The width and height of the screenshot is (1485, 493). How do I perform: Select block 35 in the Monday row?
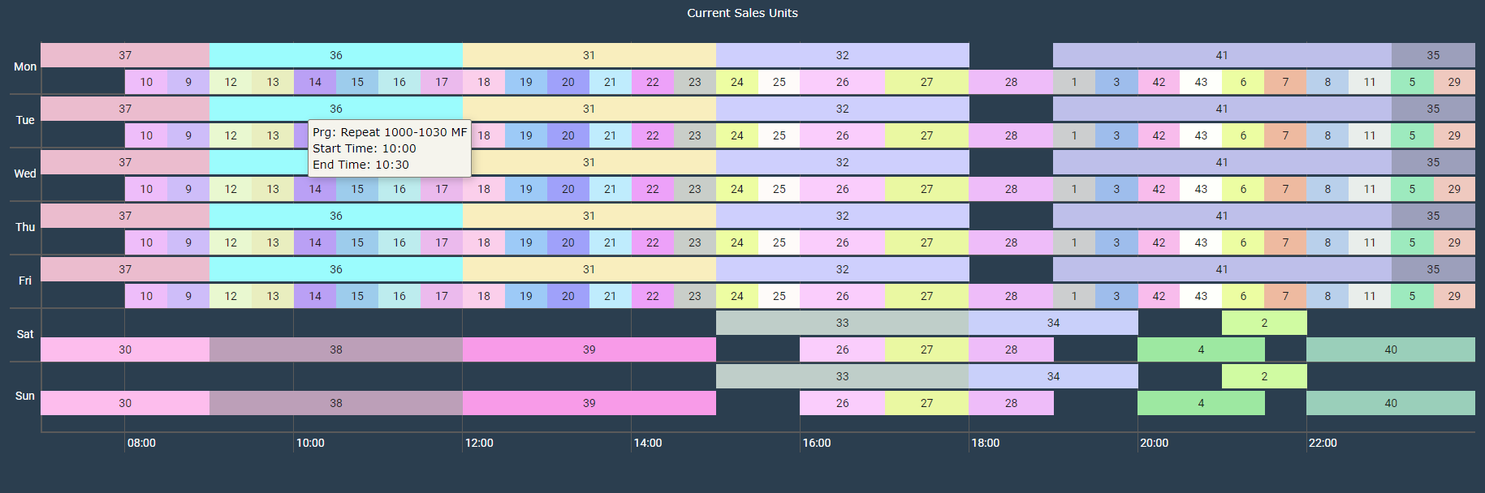tap(1433, 55)
